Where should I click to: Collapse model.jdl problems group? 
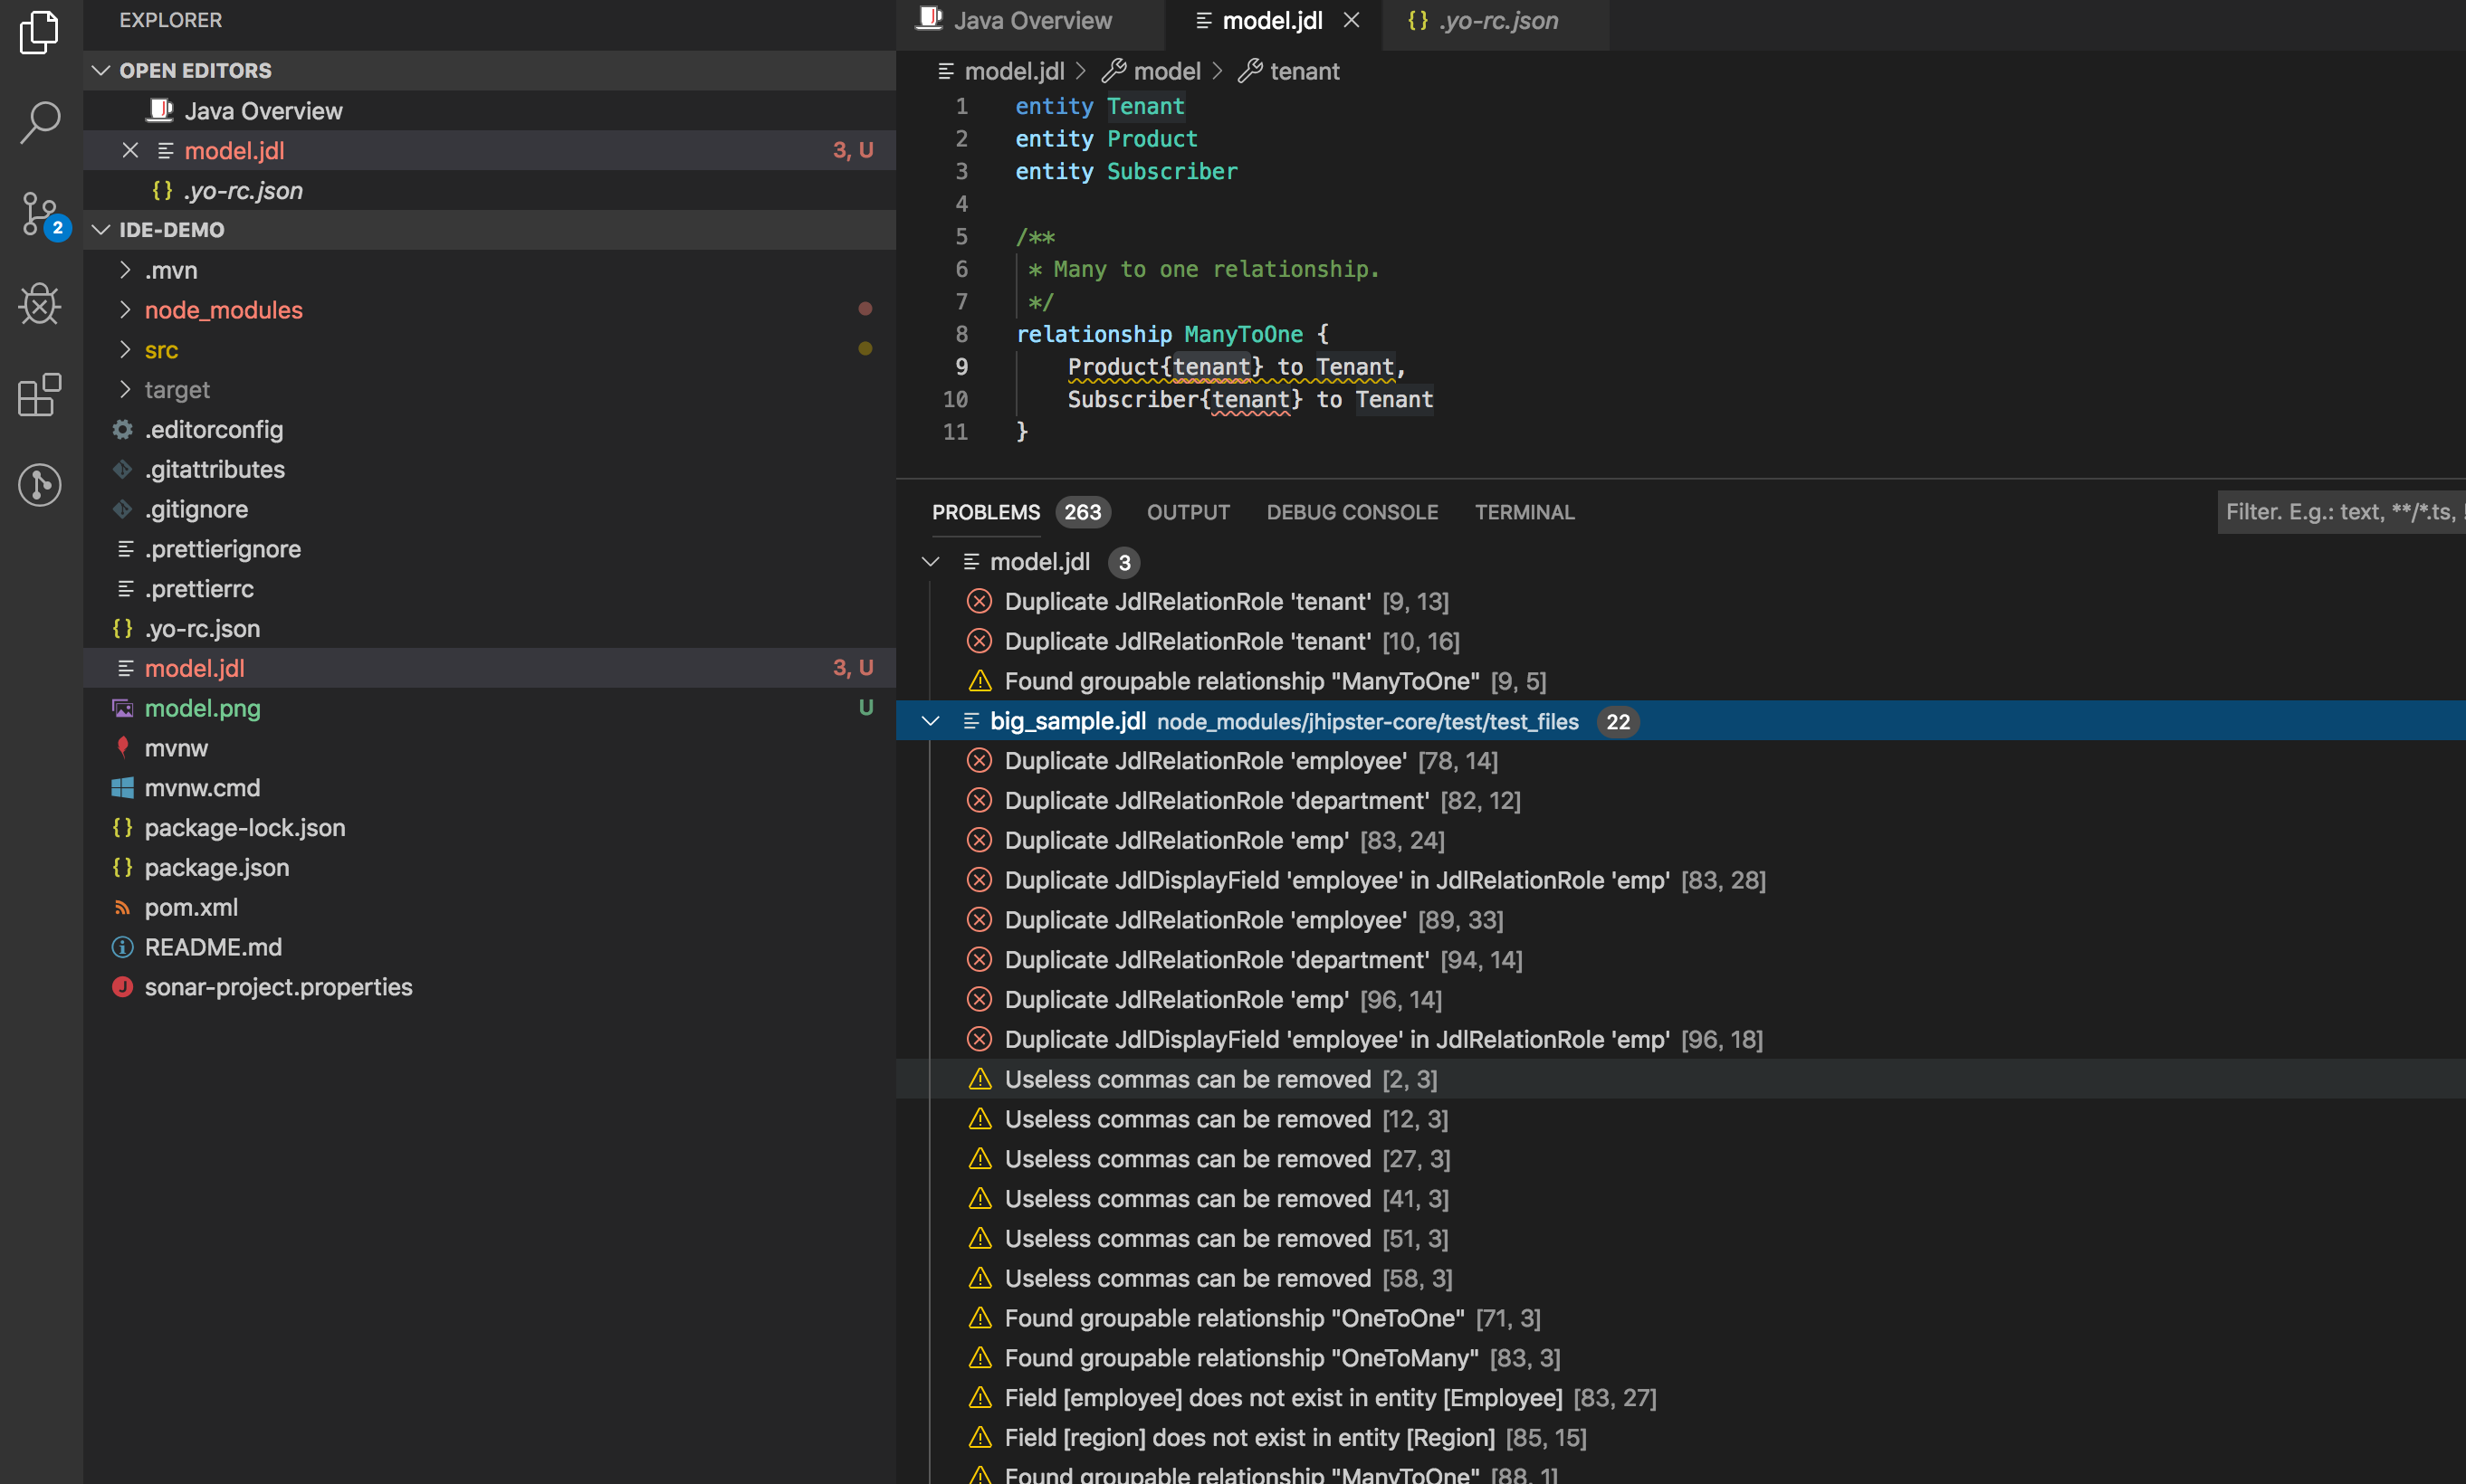coord(931,562)
